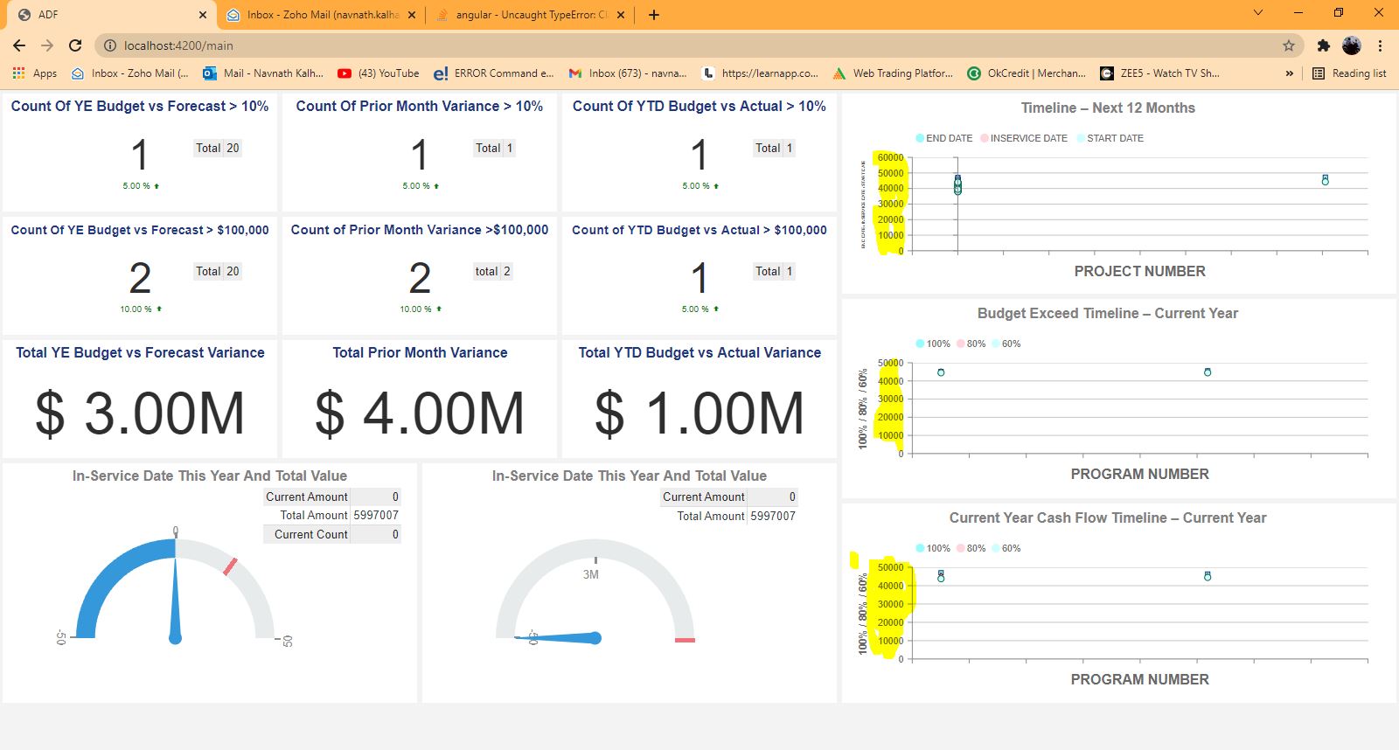This screenshot has height=750, width=1399.
Task: Open the Gmail Inbox (673) bookmark
Action: click(x=628, y=73)
